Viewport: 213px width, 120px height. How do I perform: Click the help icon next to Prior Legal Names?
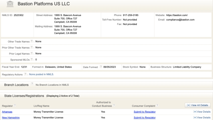click(32, 53)
